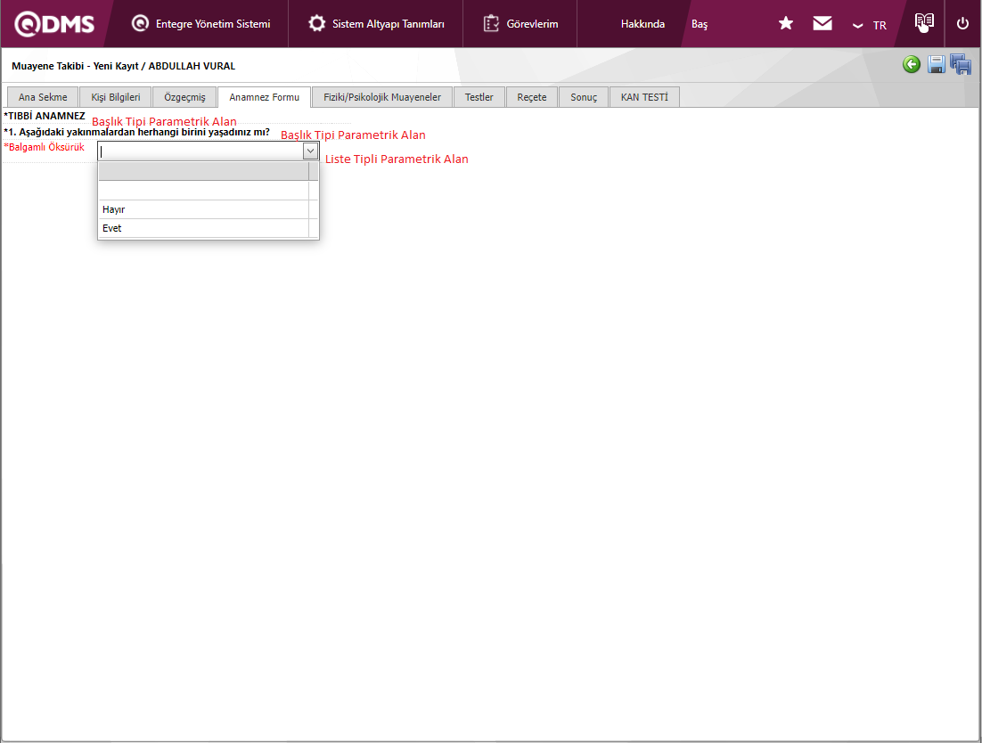Click the gear icon beside Sistem Altyapı Tanımları
The image size is (982, 743).
point(317,24)
